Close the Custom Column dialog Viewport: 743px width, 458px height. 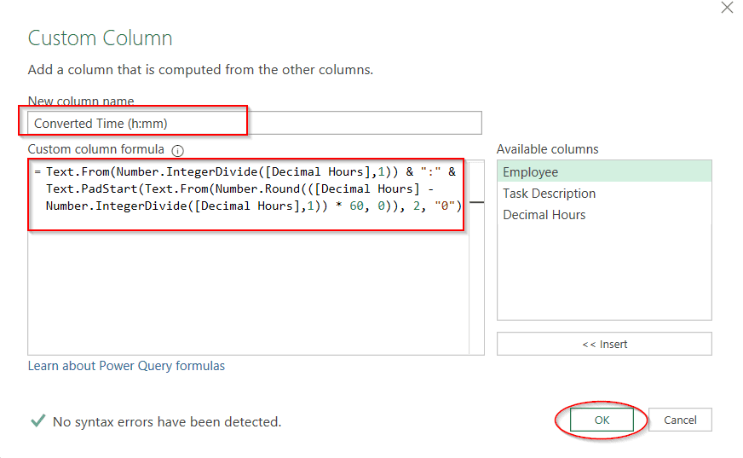tap(727, 8)
